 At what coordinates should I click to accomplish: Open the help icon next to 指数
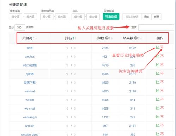click(107, 38)
